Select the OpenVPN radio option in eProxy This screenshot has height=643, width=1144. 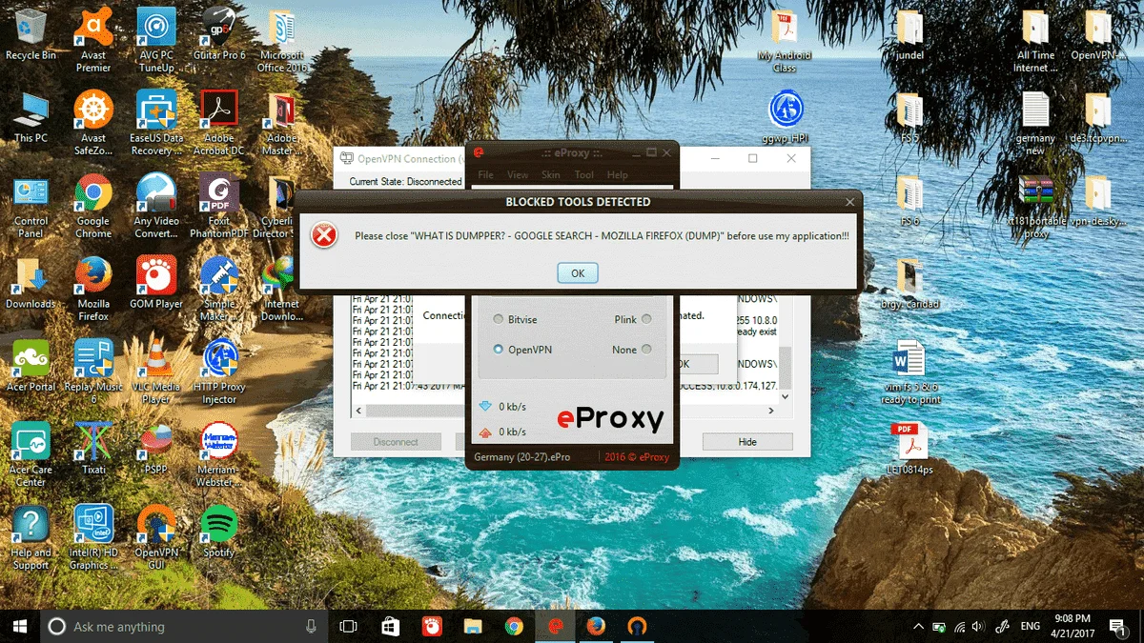click(x=498, y=350)
